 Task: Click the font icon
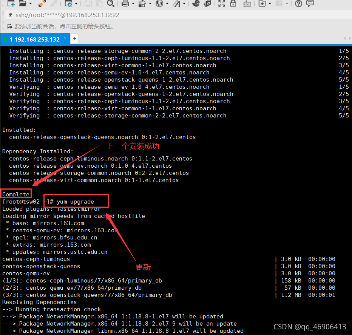click(177, 3)
